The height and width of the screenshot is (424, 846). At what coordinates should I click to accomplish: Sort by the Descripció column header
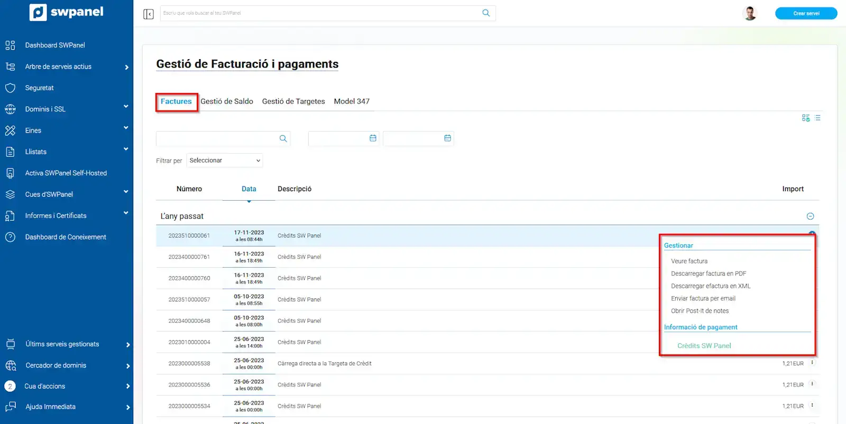pyautogui.click(x=295, y=189)
